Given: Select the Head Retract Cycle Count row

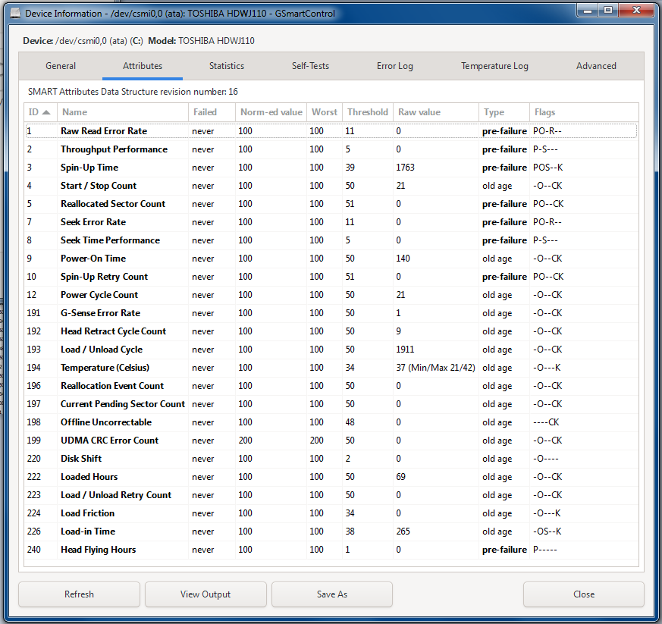Looking at the screenshot, I should tap(331, 331).
